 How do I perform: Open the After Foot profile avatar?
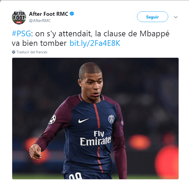(19, 17)
